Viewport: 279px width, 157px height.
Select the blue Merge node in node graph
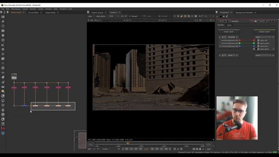point(24,106)
